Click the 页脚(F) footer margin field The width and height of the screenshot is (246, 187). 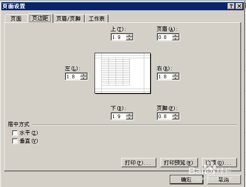164,116
